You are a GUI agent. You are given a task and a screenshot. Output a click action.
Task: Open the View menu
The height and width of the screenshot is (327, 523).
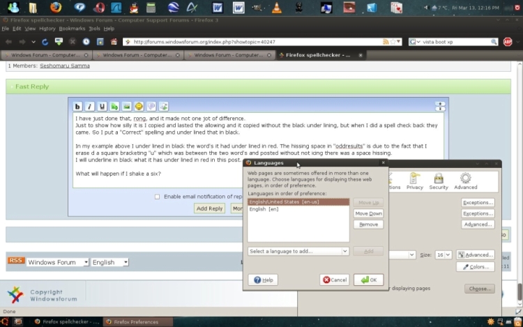[x=30, y=29]
